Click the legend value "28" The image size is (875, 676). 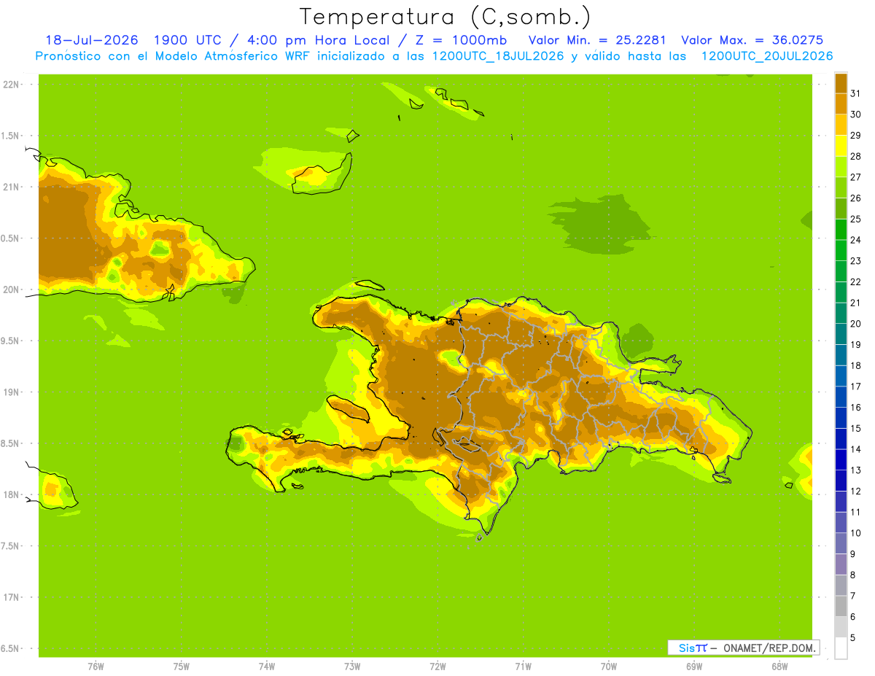[855, 156]
